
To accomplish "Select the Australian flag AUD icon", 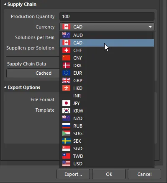I will (x=66, y=35).
